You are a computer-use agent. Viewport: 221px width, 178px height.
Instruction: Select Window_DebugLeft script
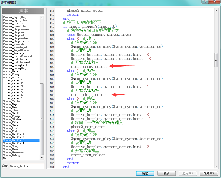tap(15, 65)
